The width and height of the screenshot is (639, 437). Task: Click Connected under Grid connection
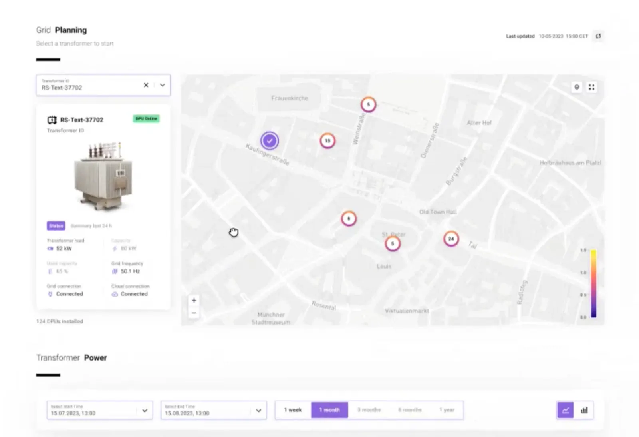[69, 294]
